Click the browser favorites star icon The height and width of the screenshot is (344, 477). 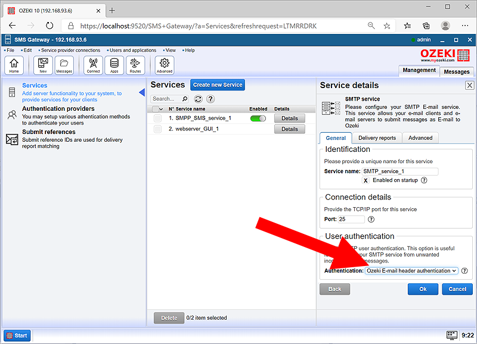pyautogui.click(x=386, y=26)
